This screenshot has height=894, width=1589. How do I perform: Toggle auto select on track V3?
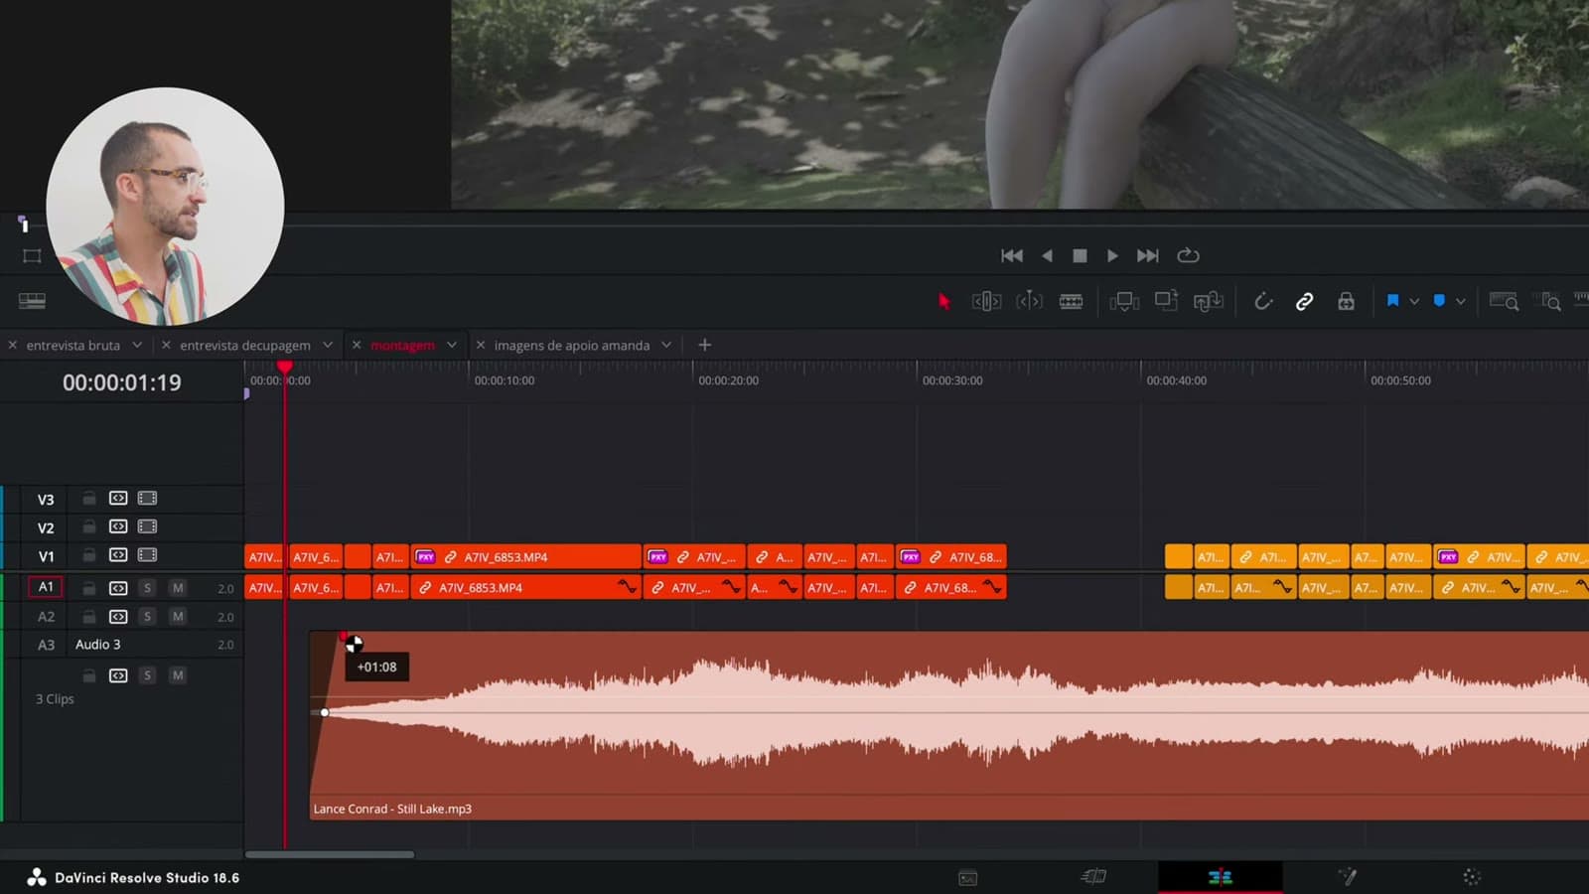coord(118,499)
